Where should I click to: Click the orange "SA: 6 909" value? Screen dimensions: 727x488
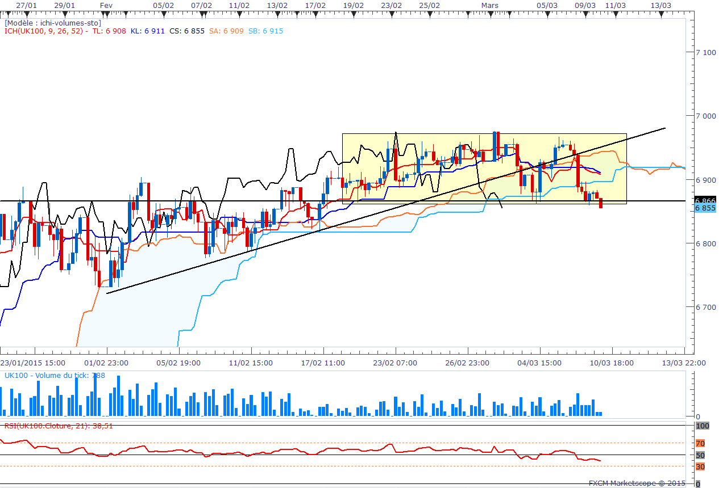[x=226, y=31]
